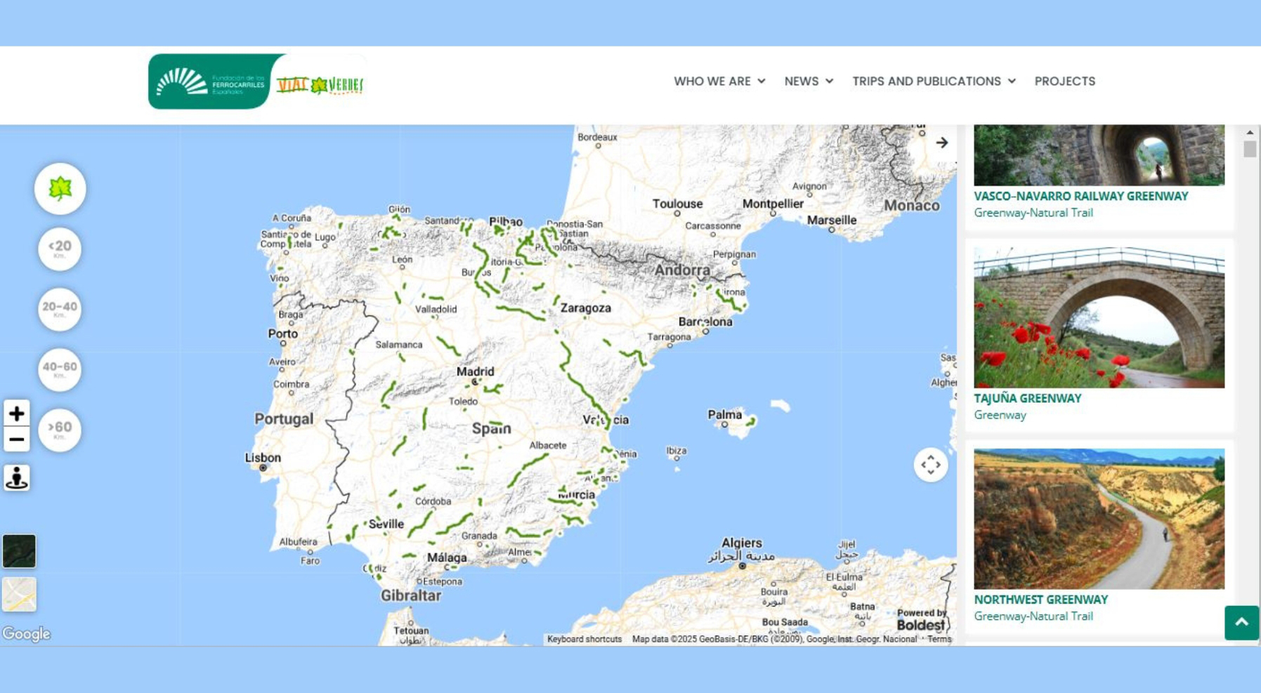Viewport: 1261px width, 693px height.
Task: Open the Vías Verdes logo
Action: pos(320,85)
